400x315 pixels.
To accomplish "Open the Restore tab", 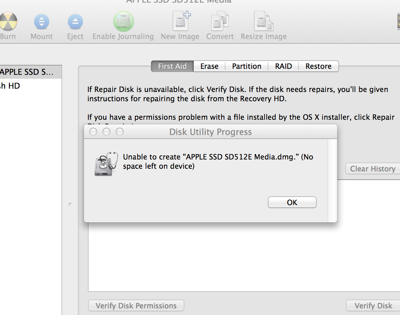I will point(318,66).
